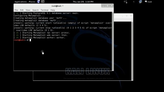The height and width of the screenshot is (92, 164).
Task: Minimize the root@kali terminal window
Action: point(103,6)
